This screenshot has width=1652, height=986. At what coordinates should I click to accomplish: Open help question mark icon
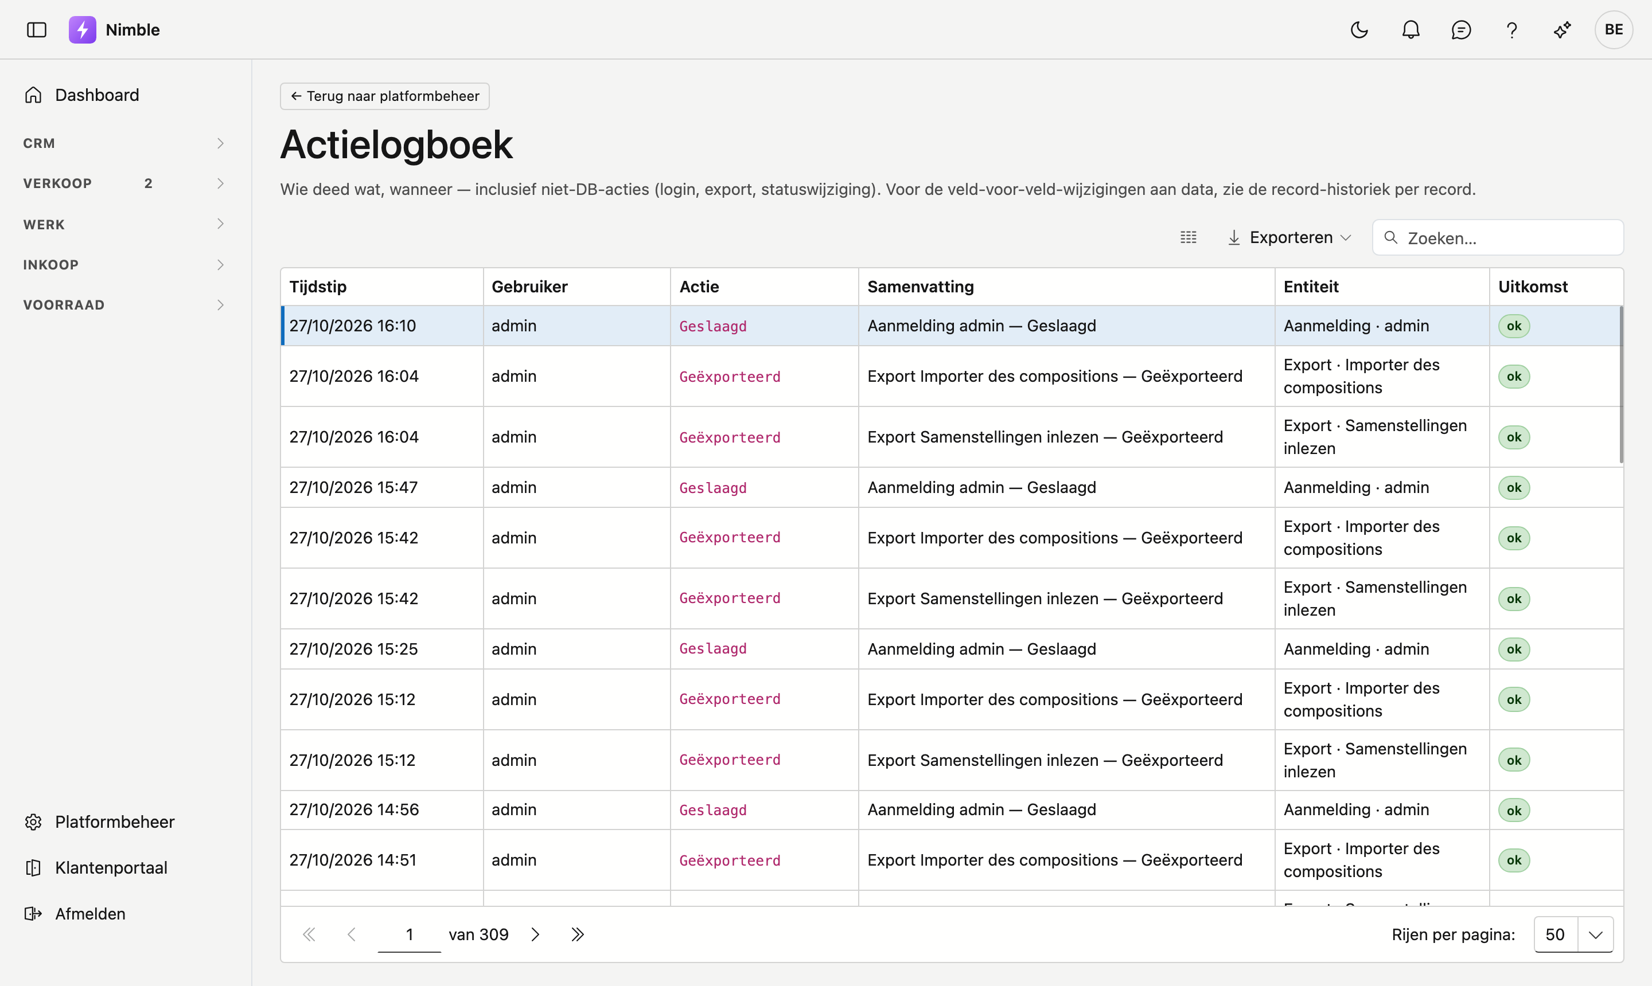click(x=1511, y=30)
